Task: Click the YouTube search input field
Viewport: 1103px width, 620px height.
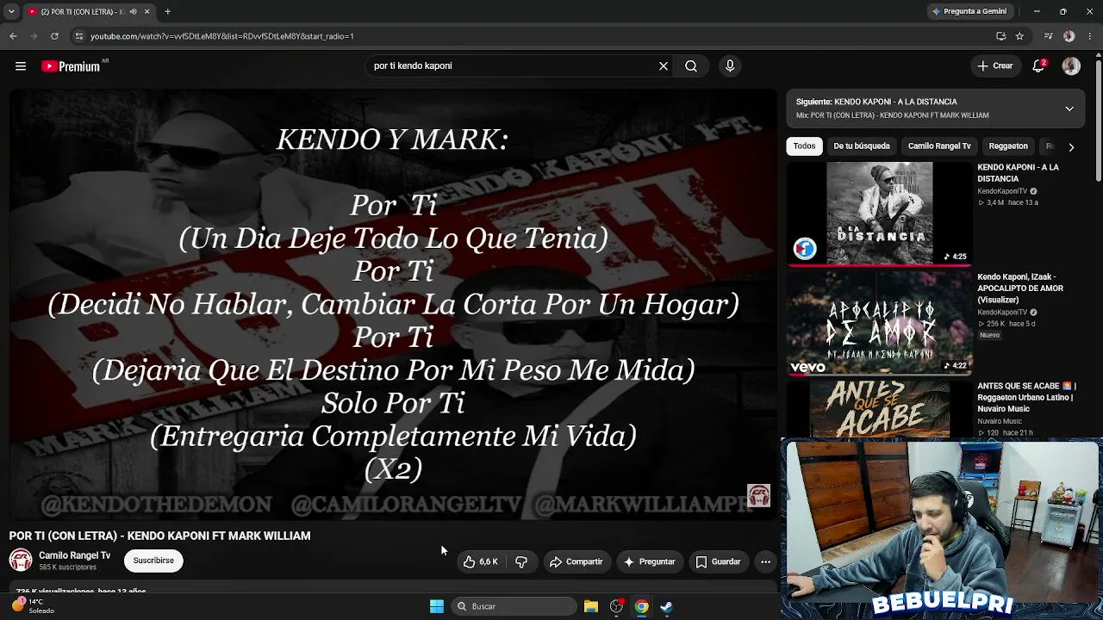Action: pyautogui.click(x=513, y=65)
